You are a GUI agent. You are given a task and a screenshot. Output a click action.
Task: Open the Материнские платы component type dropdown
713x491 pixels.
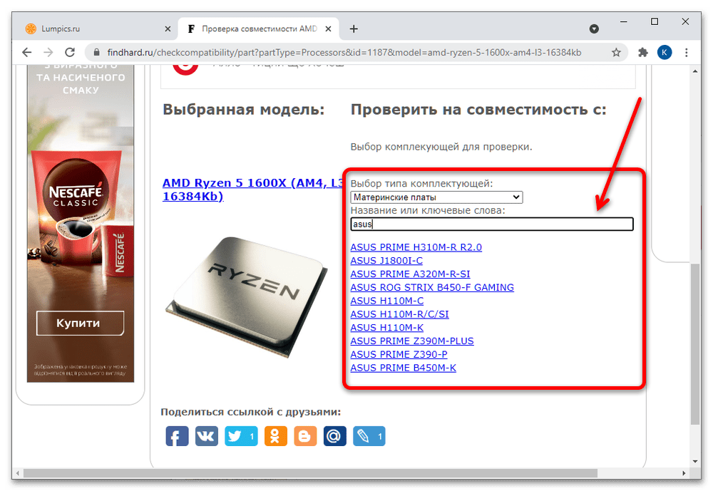[x=436, y=197]
